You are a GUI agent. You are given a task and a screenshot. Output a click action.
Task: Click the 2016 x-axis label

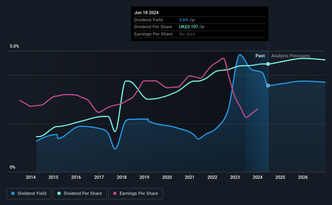coord(76,177)
